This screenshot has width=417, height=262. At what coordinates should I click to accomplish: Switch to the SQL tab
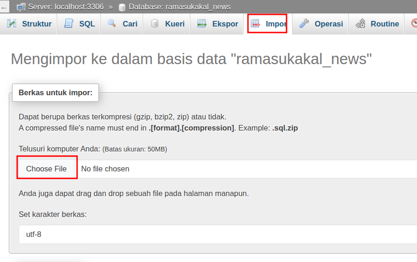[x=79, y=24]
